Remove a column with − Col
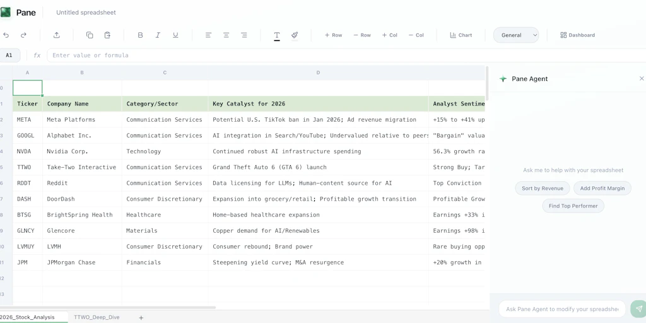646x323 pixels. pos(416,35)
